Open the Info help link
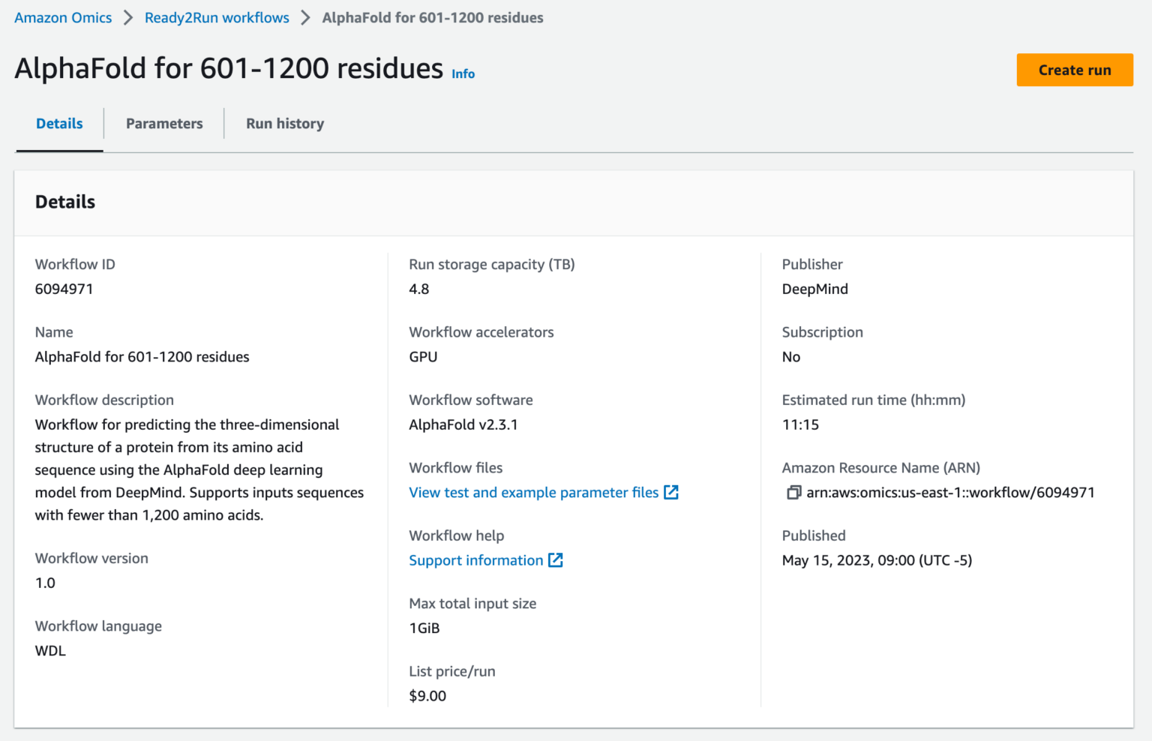This screenshot has height=741, width=1152. click(463, 73)
